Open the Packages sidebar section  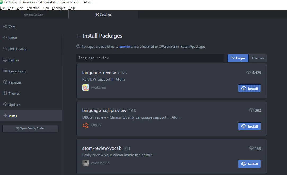coord(31,82)
